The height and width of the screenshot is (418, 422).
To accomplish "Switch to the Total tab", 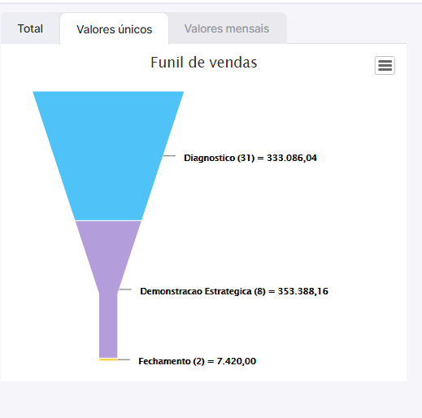I will [30, 28].
